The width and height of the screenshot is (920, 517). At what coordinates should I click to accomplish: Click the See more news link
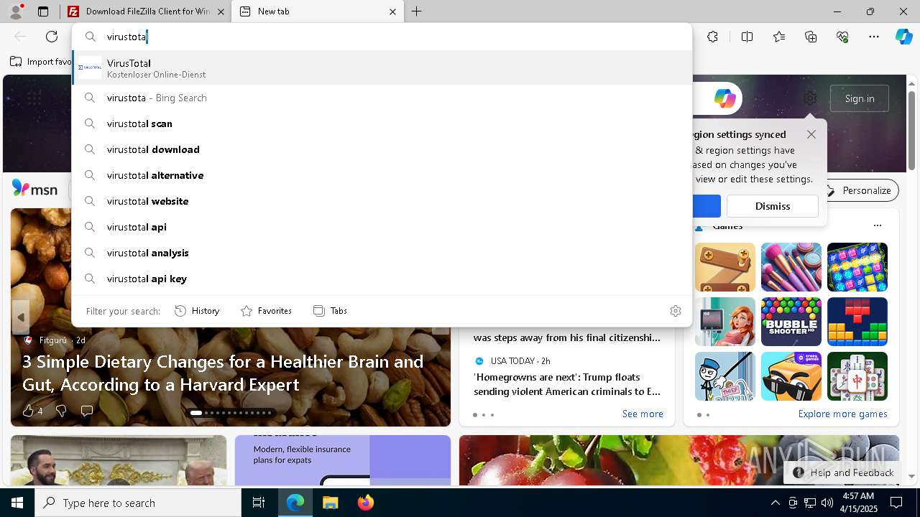(x=643, y=414)
